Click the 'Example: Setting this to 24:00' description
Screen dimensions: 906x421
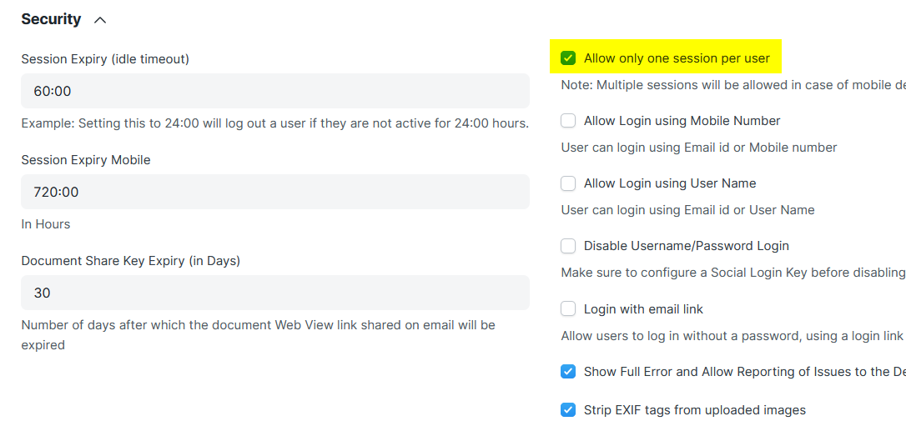[x=275, y=123]
